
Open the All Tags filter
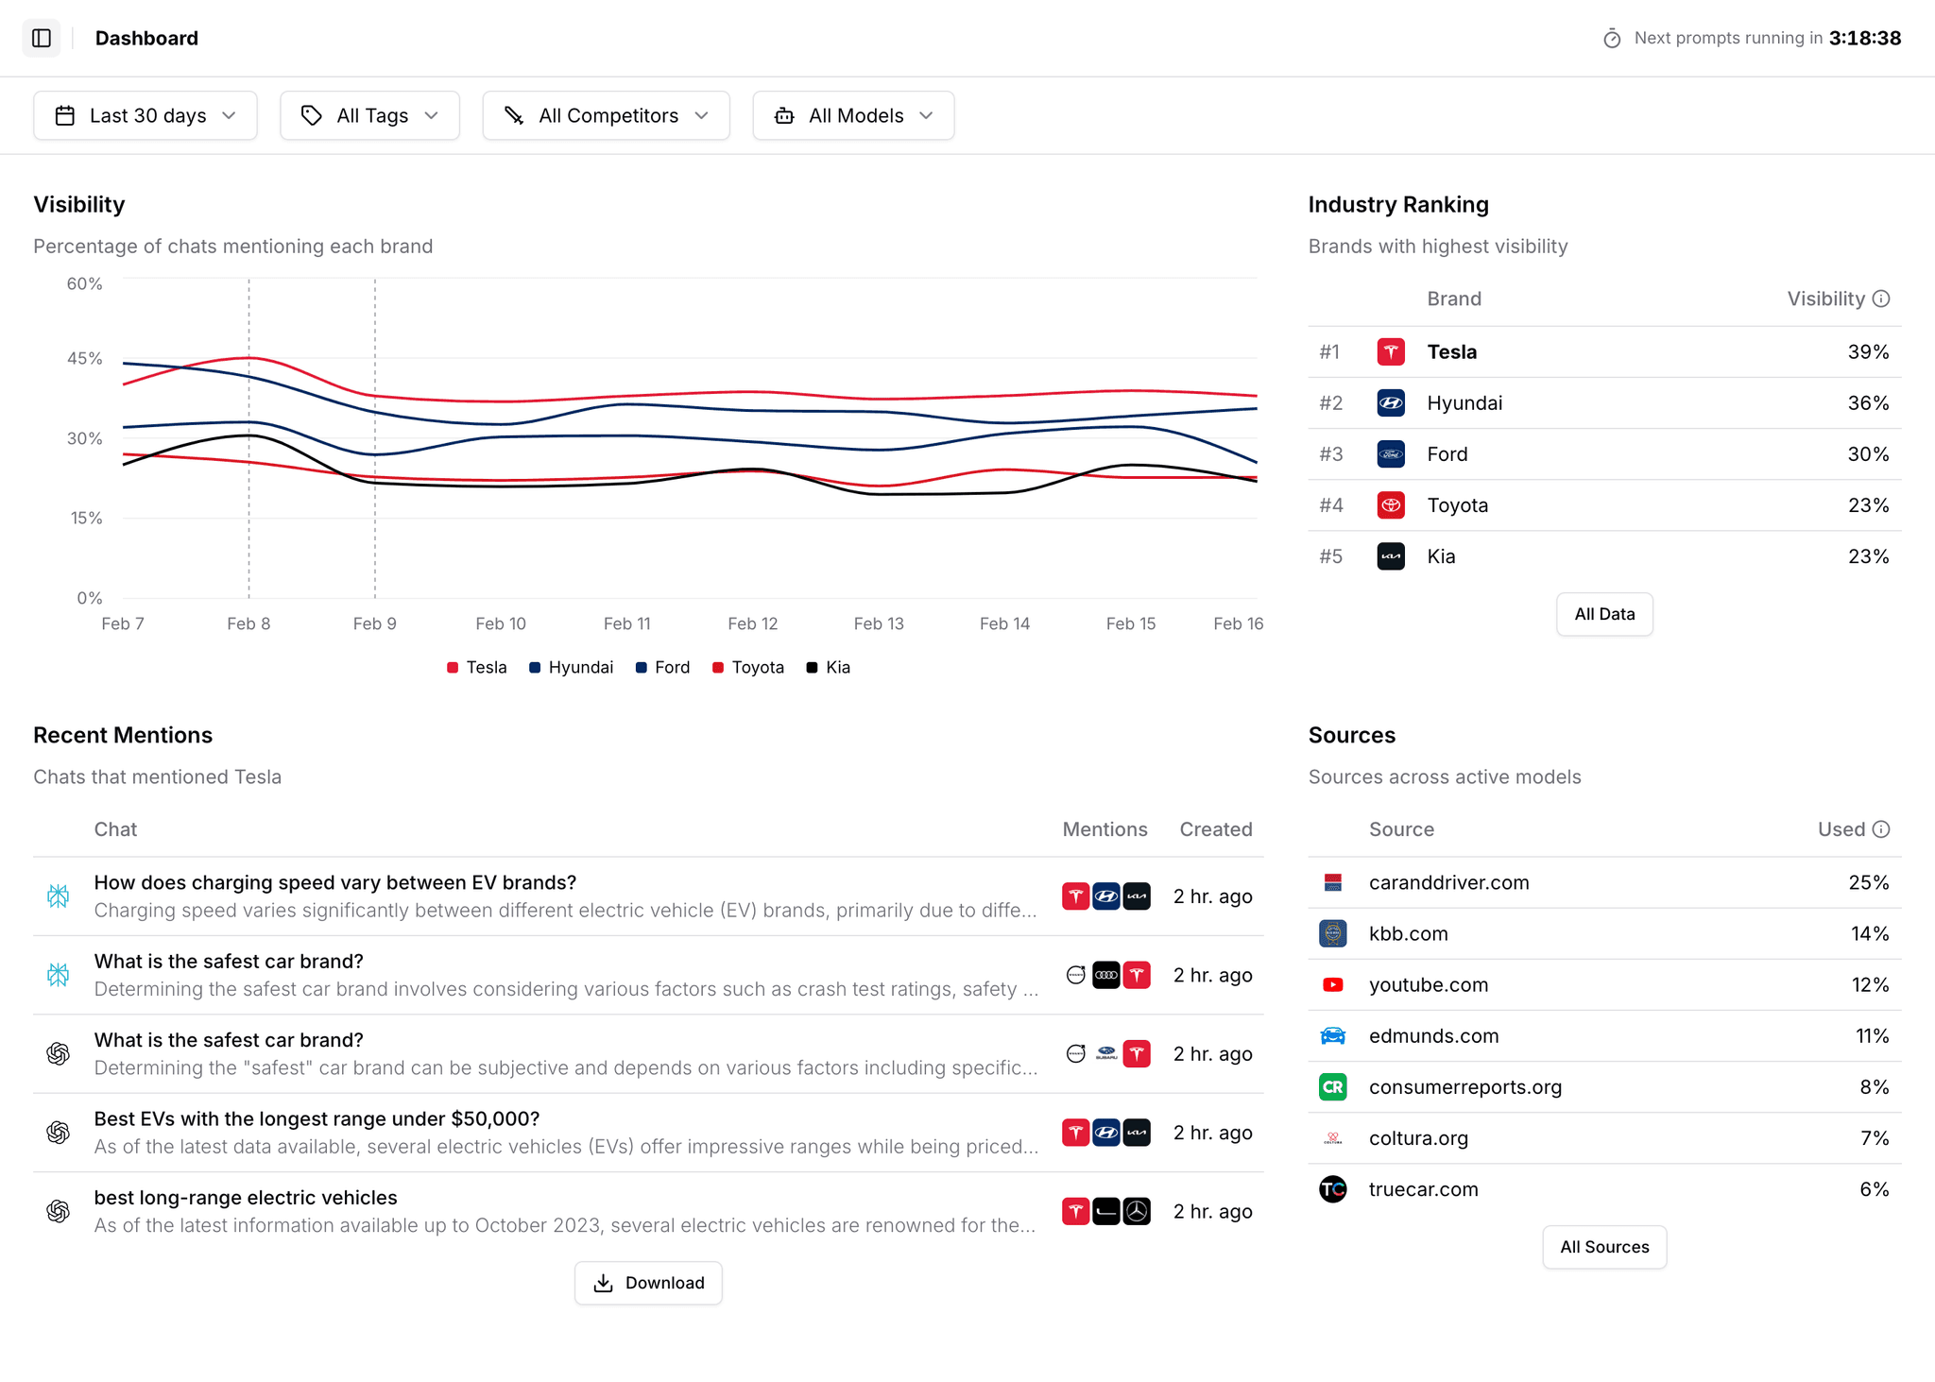(369, 115)
